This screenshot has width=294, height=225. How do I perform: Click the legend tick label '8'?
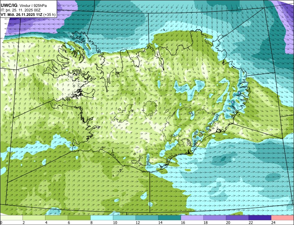click(x=92, y=223)
